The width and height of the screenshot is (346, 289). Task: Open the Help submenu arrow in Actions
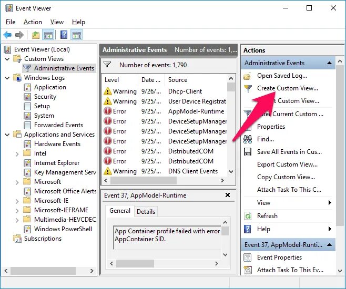coord(330,229)
